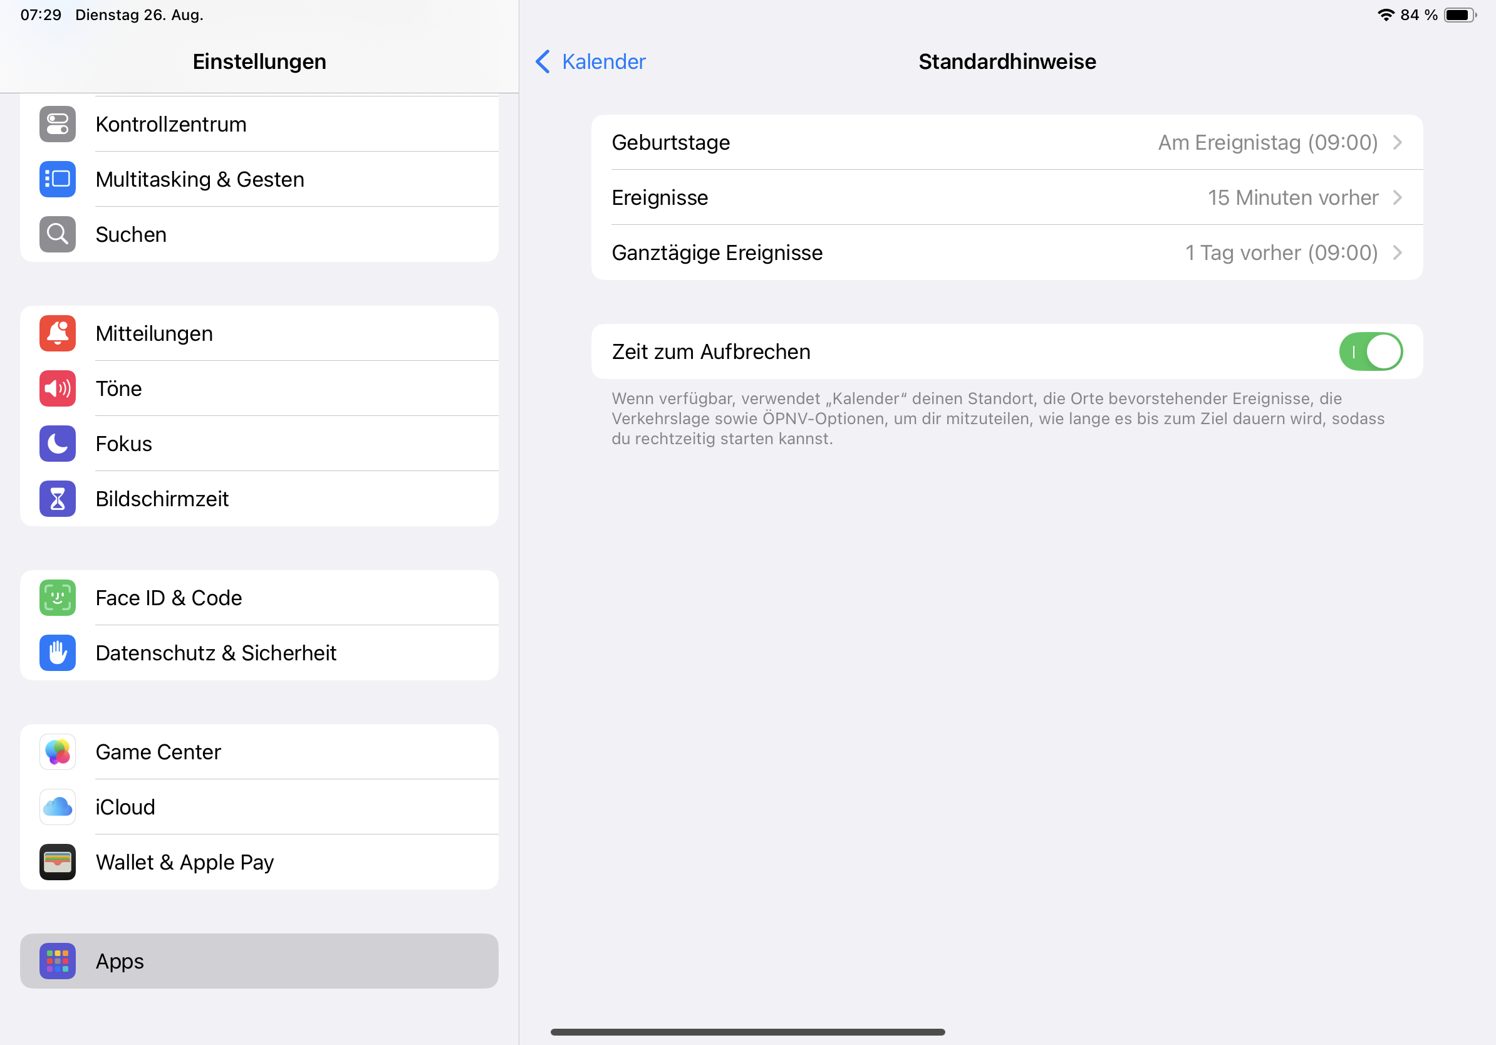Select Apps in the settings sidebar
Image resolution: width=1496 pixels, height=1045 pixels.
pyautogui.click(x=259, y=962)
